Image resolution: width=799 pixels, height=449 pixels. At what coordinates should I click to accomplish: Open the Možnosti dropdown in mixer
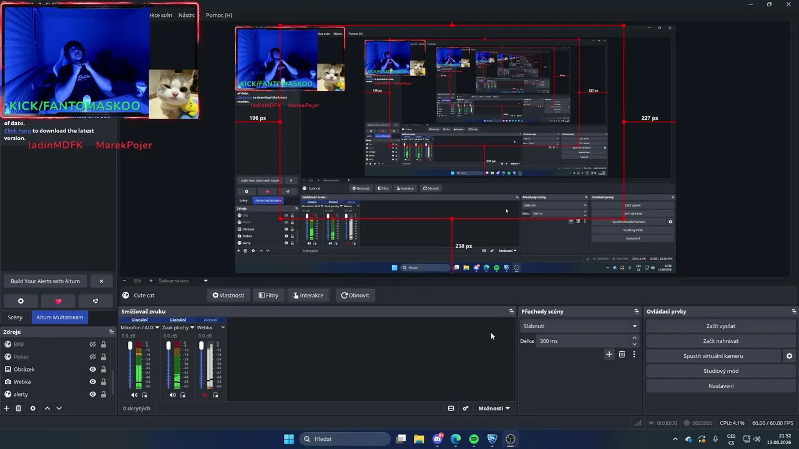(494, 408)
